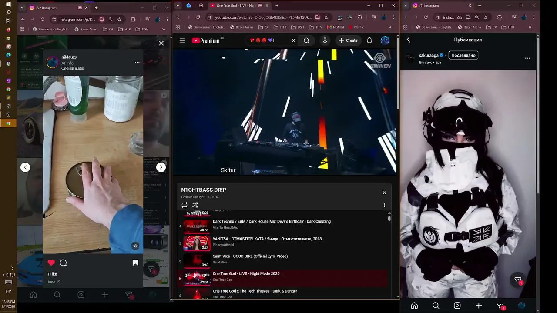Screen dimensions: 557x313
Task: Open the tab search dropdown in right Instagram window
Action: pos(406,6)
